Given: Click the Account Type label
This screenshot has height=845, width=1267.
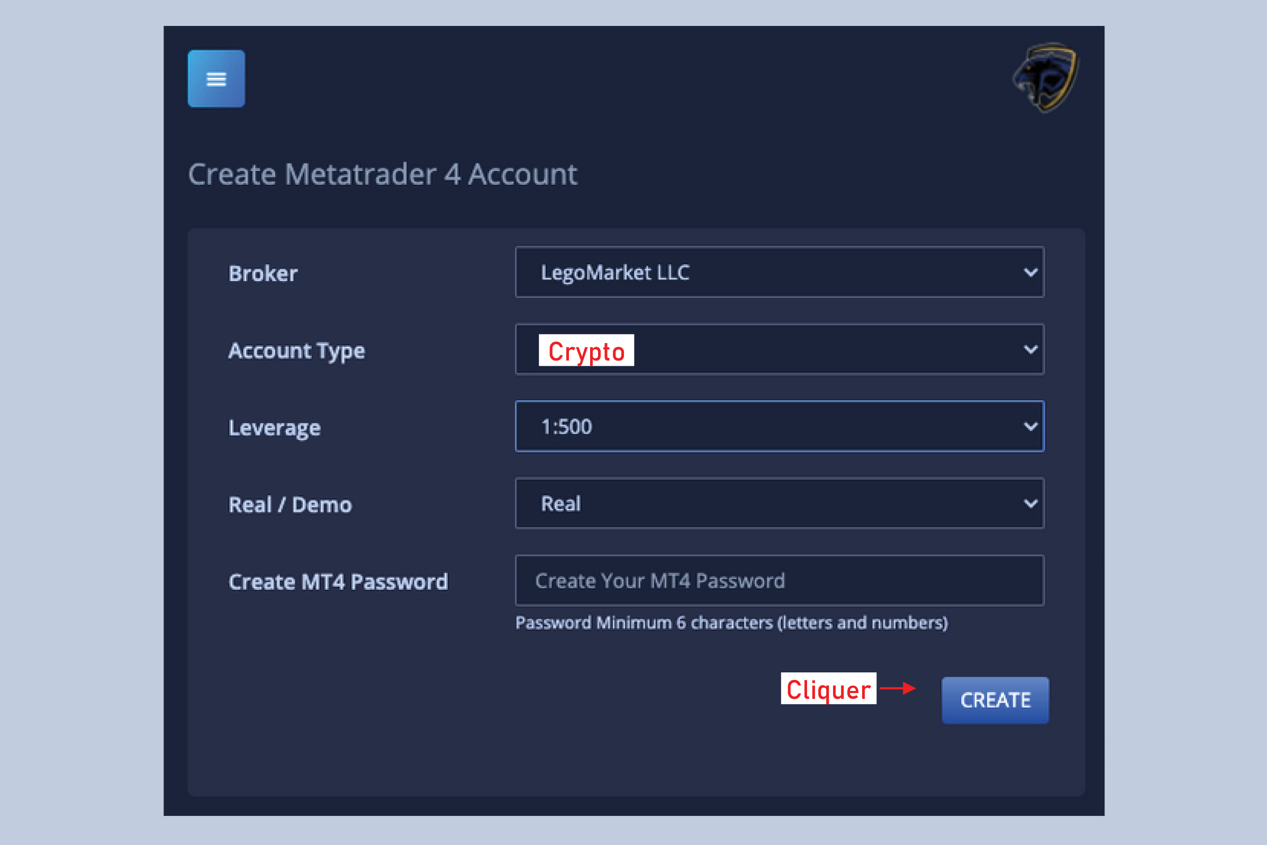Looking at the screenshot, I should pos(296,351).
